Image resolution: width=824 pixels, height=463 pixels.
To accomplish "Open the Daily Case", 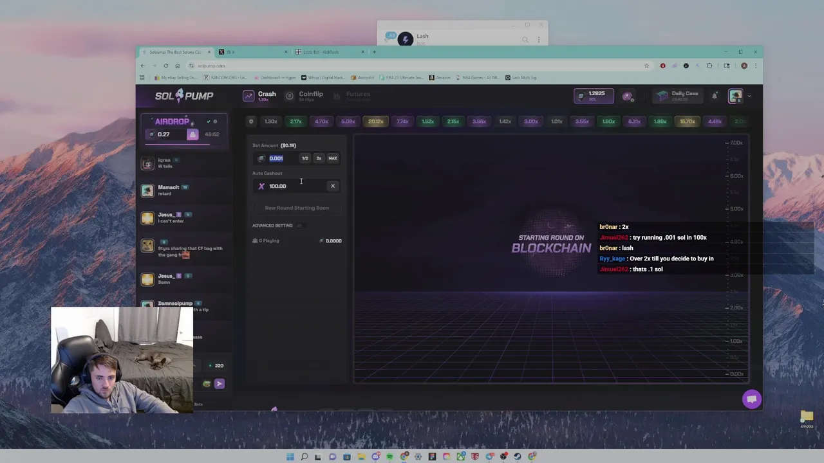I will pos(677,96).
